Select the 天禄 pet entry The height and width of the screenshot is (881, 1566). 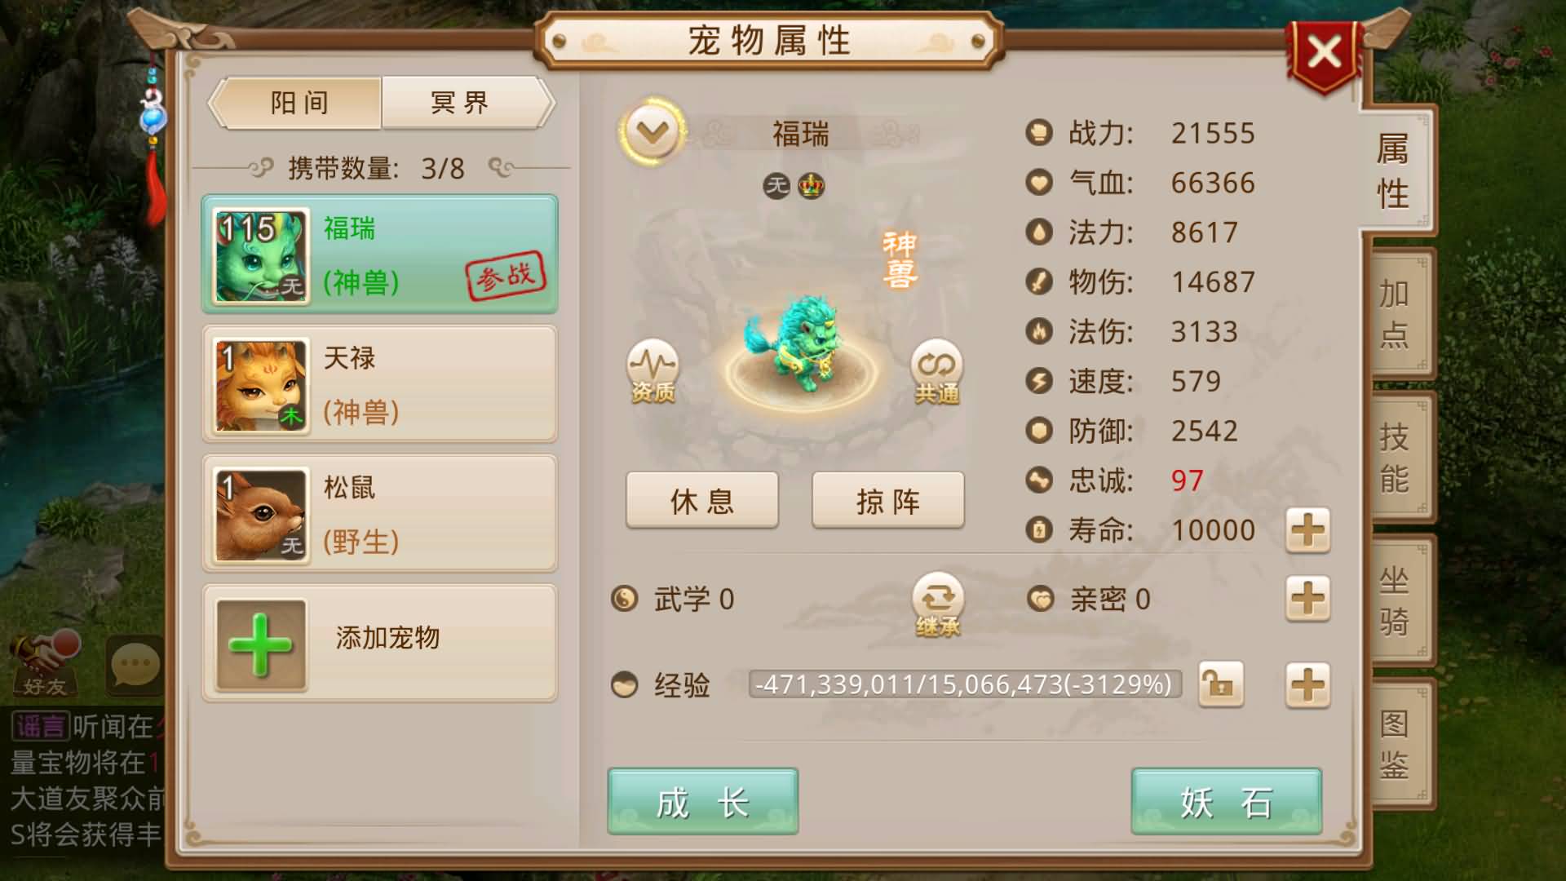point(380,384)
